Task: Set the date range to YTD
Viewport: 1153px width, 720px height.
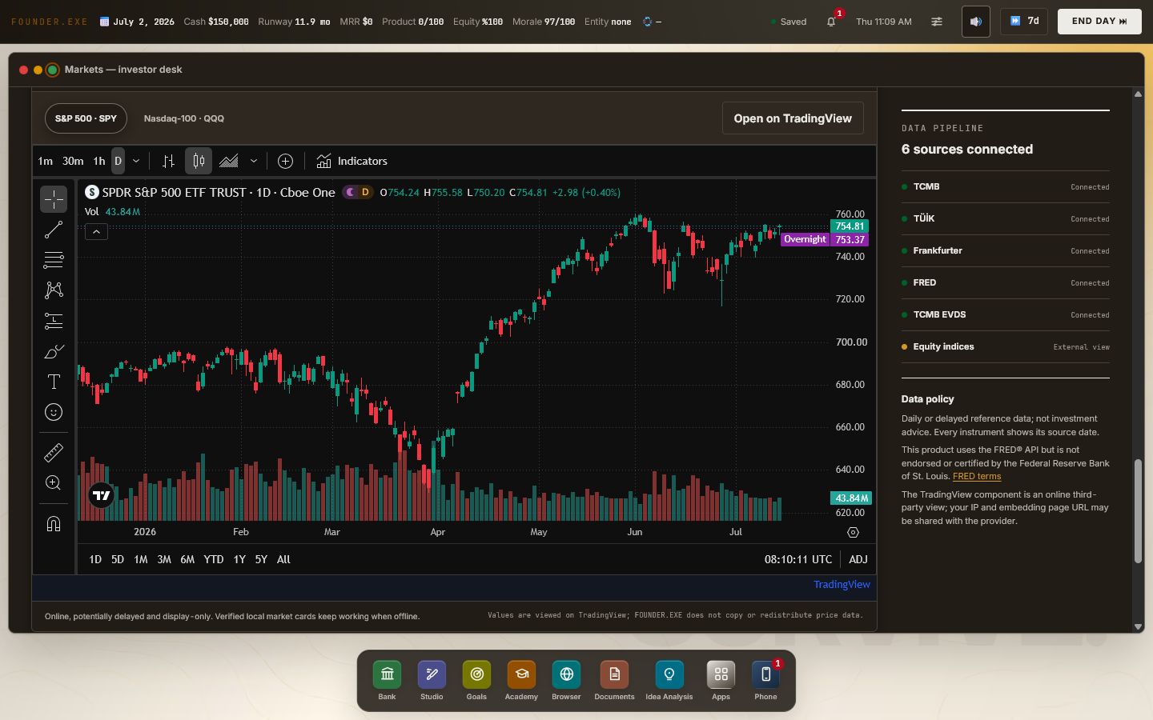Action: [214, 559]
